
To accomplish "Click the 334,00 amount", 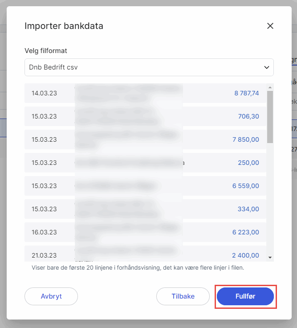I will (248, 209).
